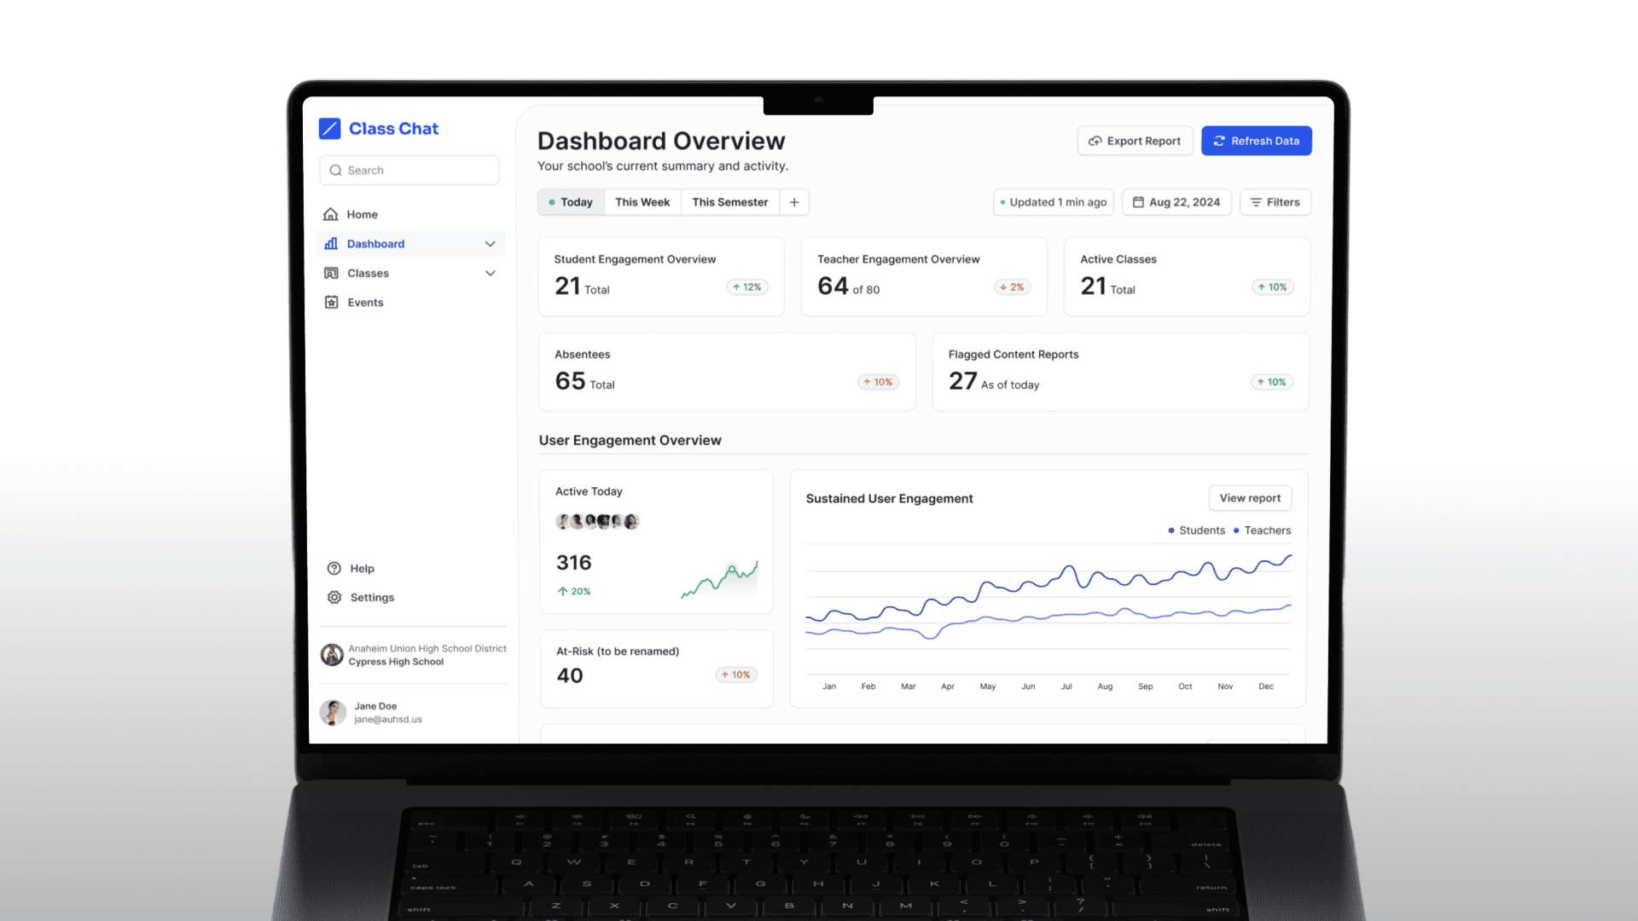Open Home from the sidebar
Viewport: 1638px width, 921px height.
(362, 214)
